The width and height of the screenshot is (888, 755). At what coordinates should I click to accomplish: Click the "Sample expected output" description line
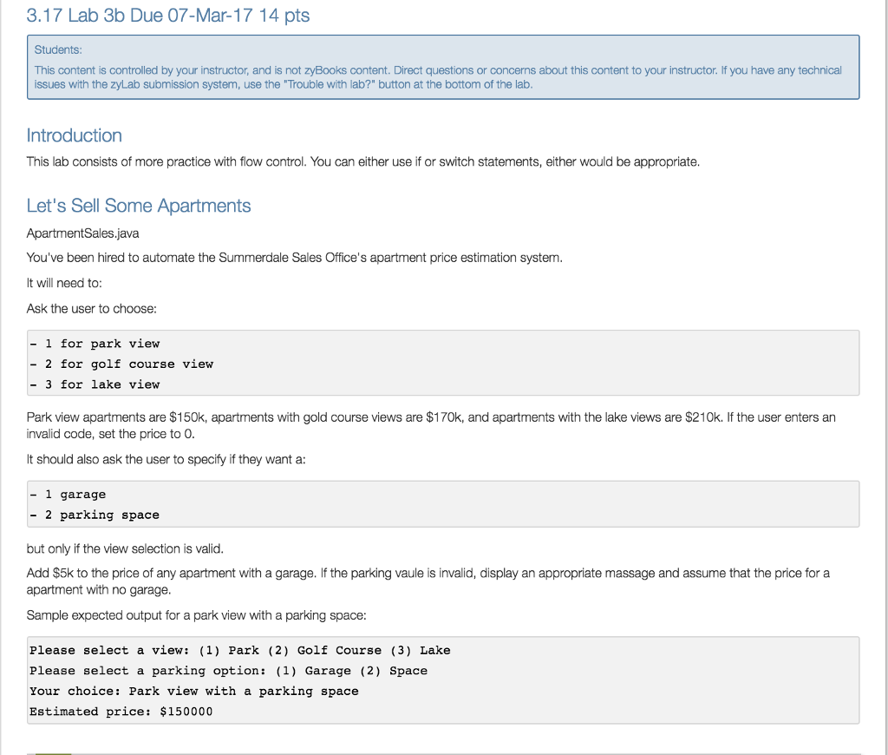[x=196, y=615]
